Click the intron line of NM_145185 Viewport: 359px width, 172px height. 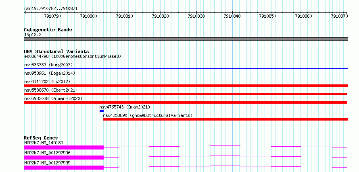(x=225, y=146)
